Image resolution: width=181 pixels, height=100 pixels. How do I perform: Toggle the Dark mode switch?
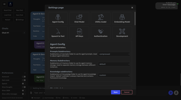[x=24, y=80]
